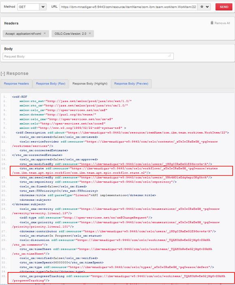Click the dcterms:title API implementation line
The image size is (235, 285).
tap(88, 195)
